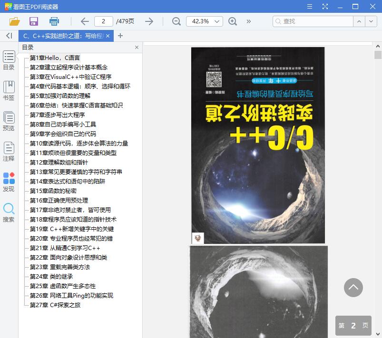Screen dimensions: 382x338
Task: Select 第11章烦琐但很重要的变量和类型
Action: coord(73,153)
